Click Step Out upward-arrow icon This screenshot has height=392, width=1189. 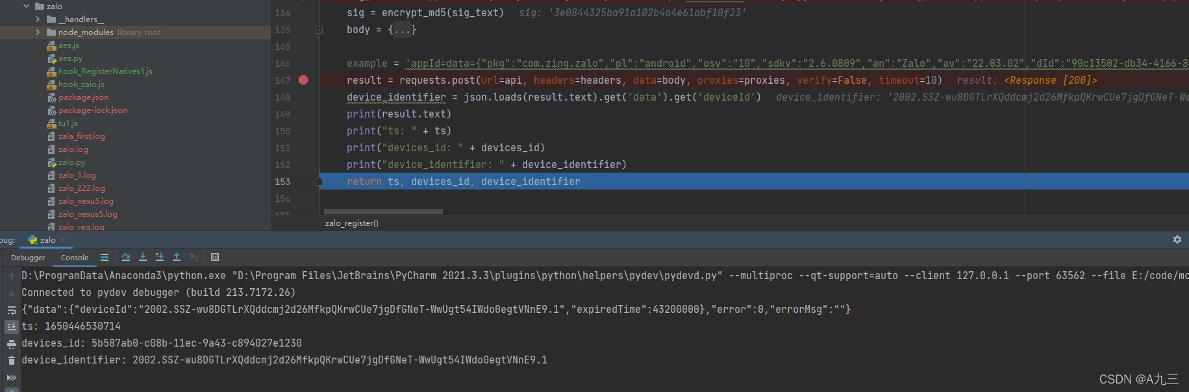coord(177,257)
